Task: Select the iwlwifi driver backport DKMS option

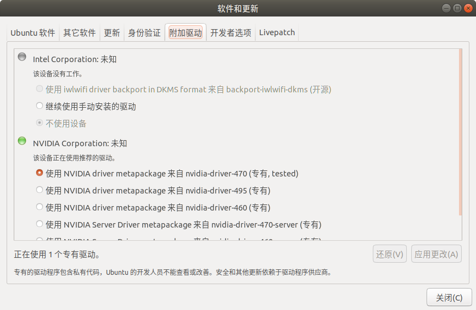Action: (183, 90)
